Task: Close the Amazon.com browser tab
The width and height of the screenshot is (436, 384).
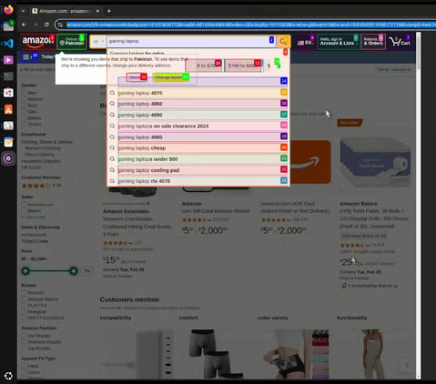Action: 97,11
